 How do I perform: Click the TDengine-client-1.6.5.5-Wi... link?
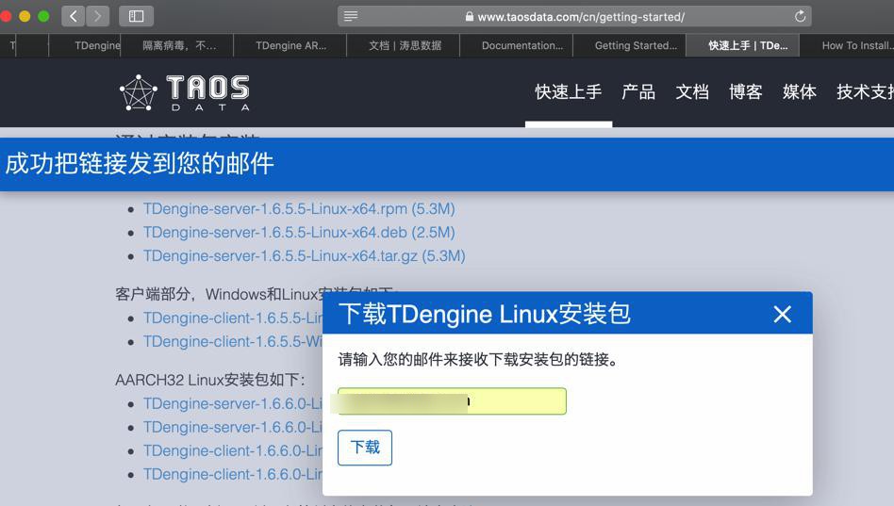[x=233, y=341]
